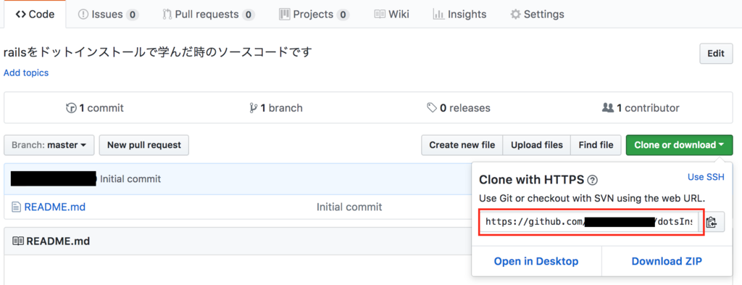Click the Download ZIP link

(667, 261)
